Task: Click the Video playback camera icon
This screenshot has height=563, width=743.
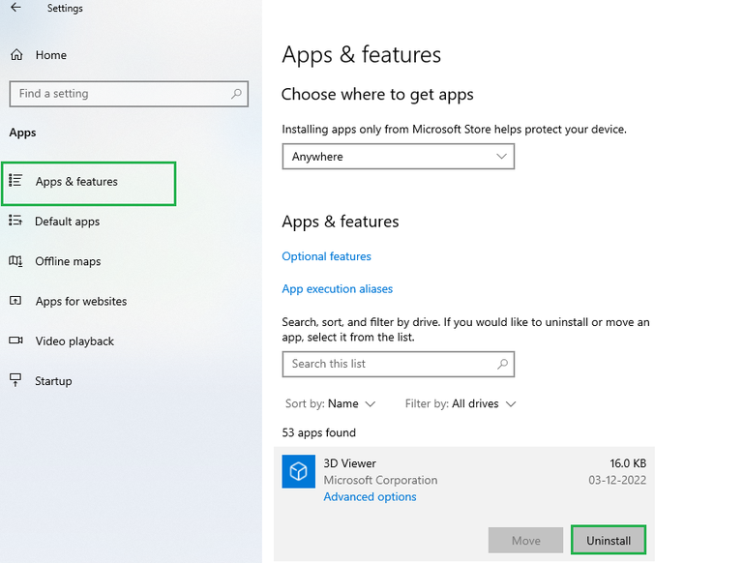Action: click(15, 341)
